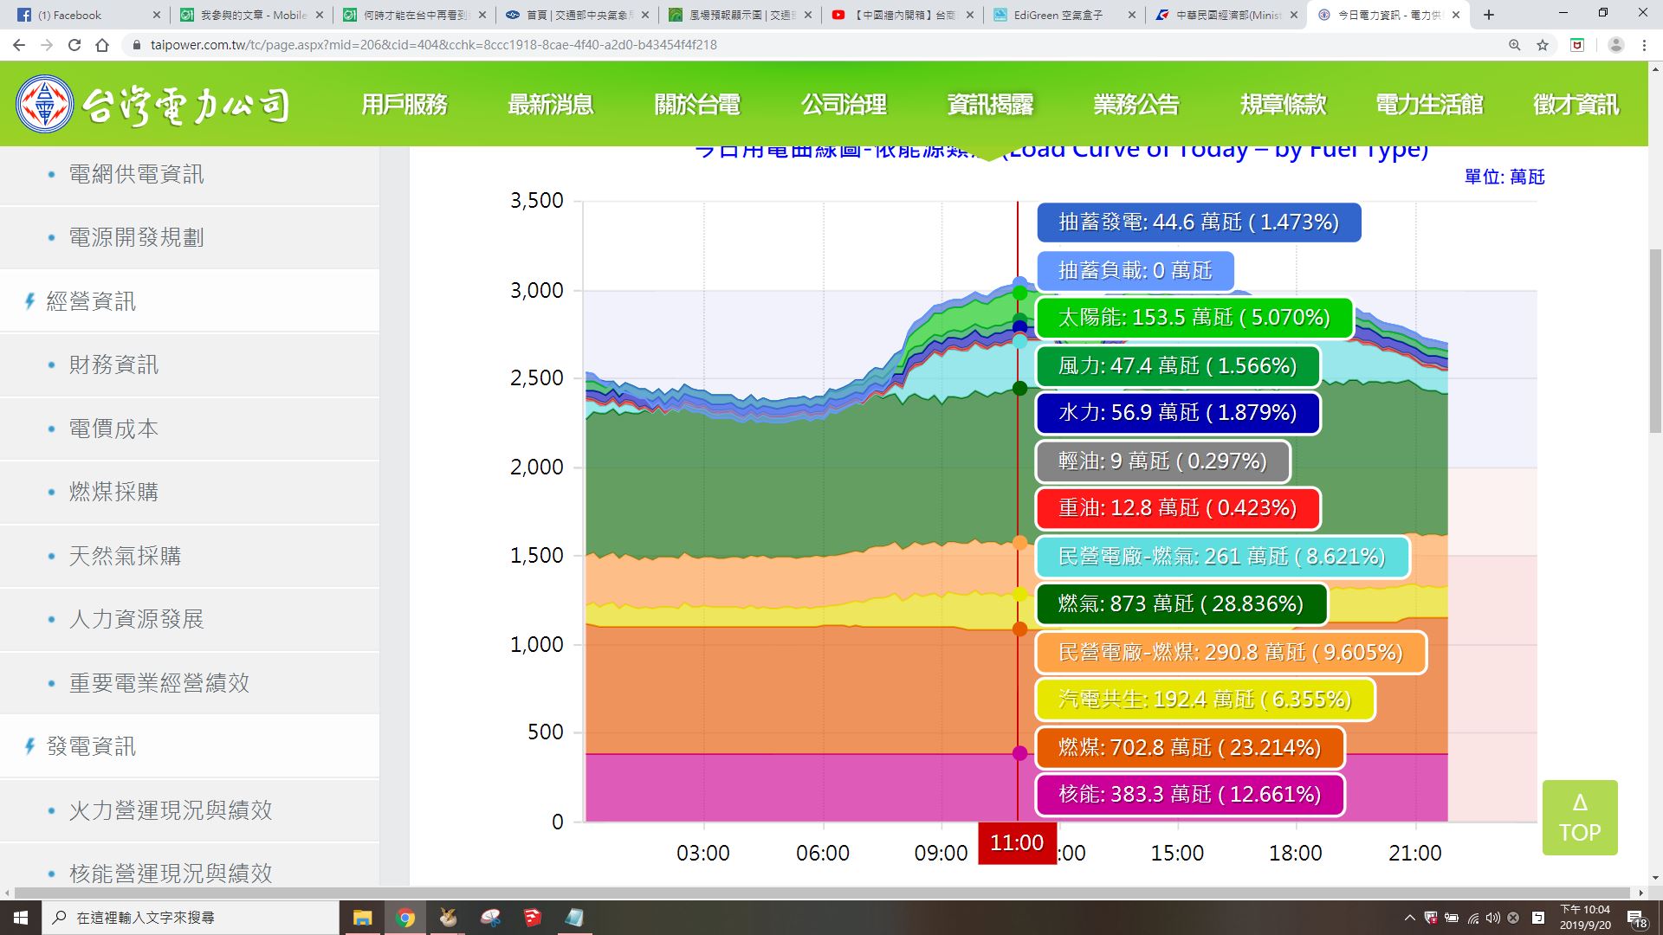
Task: Click the 風力 47.4 萬瓩 tooltip label
Action: click(1177, 366)
